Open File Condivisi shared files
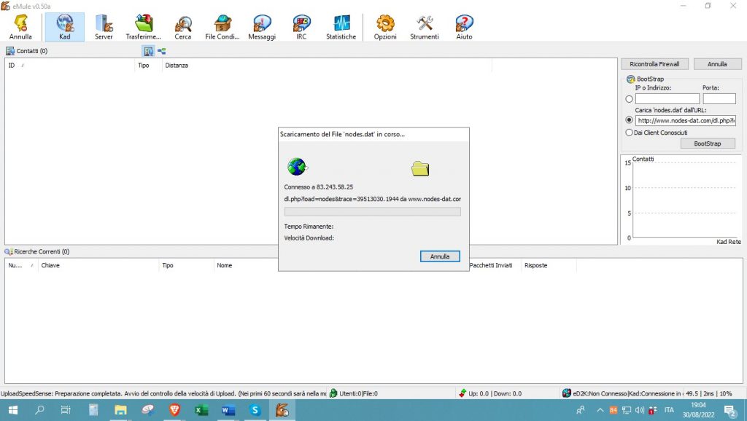This screenshot has height=421, width=747. point(222,27)
